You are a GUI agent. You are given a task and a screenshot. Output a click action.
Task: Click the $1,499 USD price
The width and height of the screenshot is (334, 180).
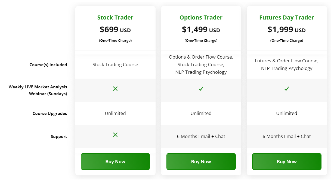201,30
